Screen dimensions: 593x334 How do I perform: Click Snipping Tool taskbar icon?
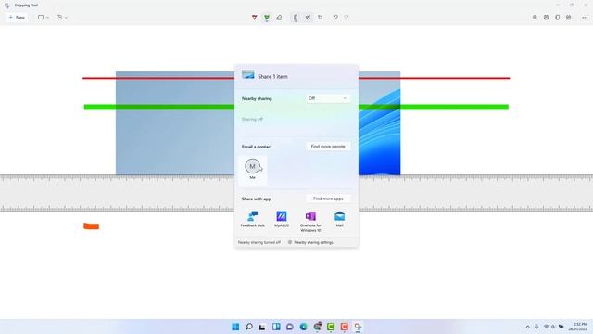coord(358,327)
